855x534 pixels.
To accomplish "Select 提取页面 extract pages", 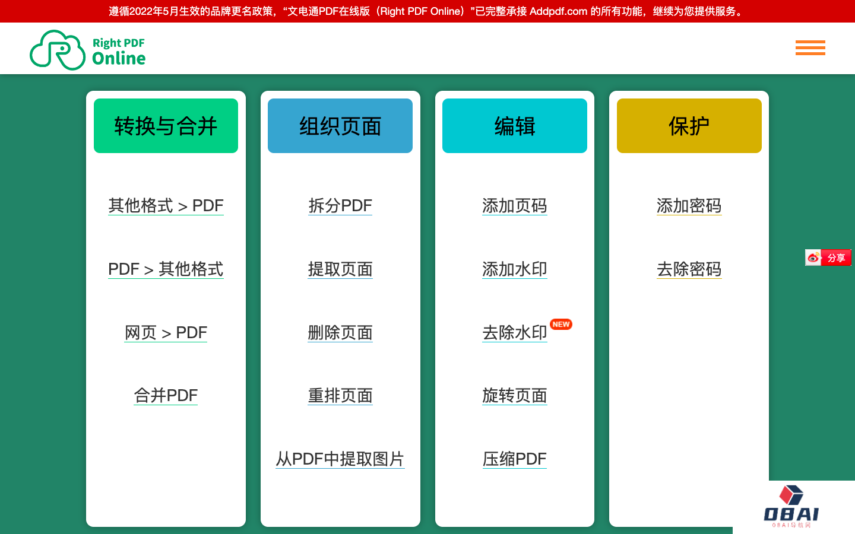I will tap(340, 269).
